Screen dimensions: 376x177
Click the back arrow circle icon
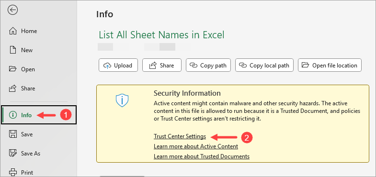12,10
